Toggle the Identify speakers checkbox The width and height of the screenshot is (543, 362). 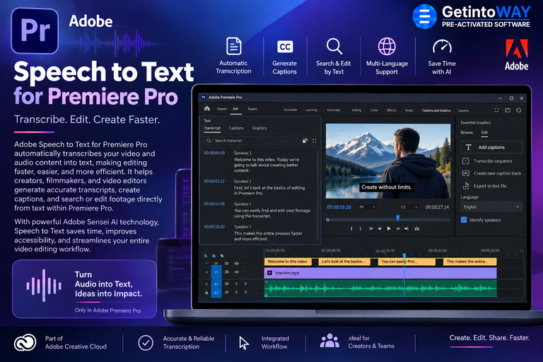click(x=464, y=220)
